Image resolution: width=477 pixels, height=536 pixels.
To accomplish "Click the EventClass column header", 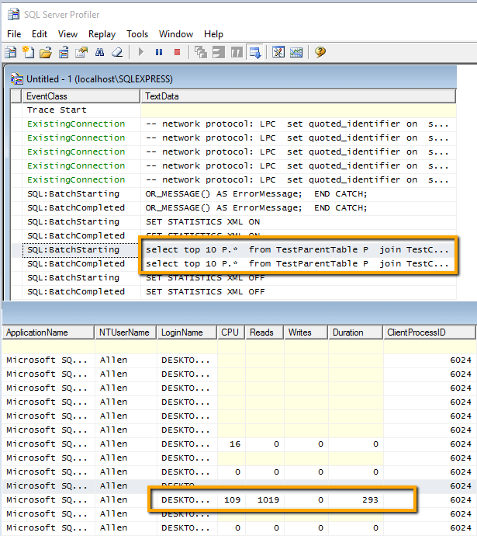I will pyautogui.click(x=81, y=96).
